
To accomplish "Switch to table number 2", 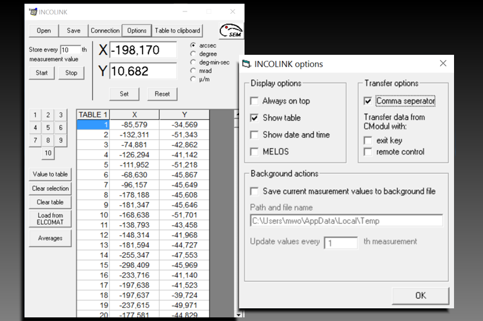I will tap(48, 115).
